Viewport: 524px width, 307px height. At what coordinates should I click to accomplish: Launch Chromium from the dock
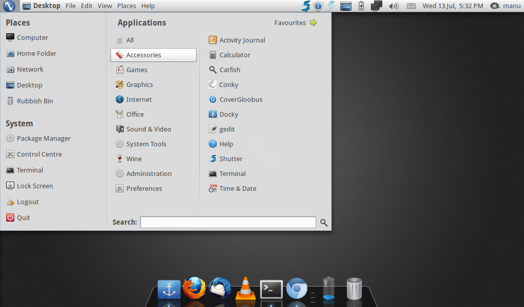[x=296, y=288]
